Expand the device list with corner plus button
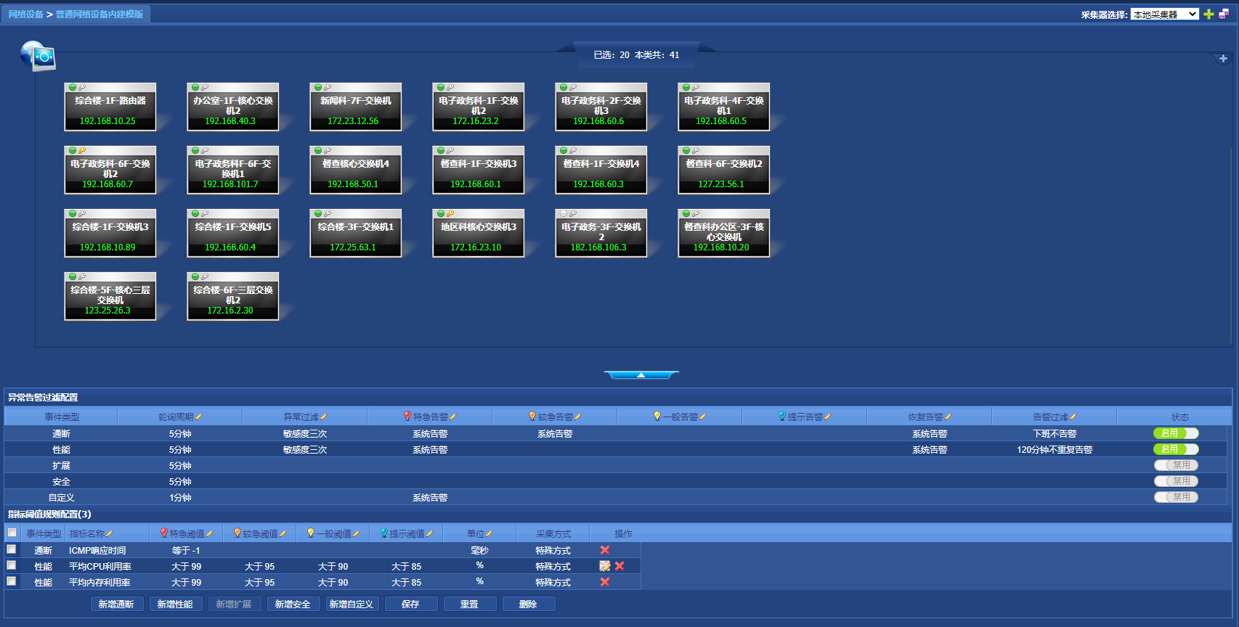Viewport: 1239px width, 627px height. [x=1223, y=59]
